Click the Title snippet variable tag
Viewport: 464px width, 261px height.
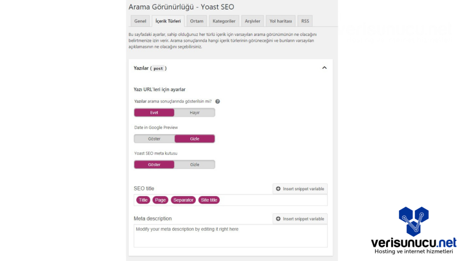[x=143, y=200]
